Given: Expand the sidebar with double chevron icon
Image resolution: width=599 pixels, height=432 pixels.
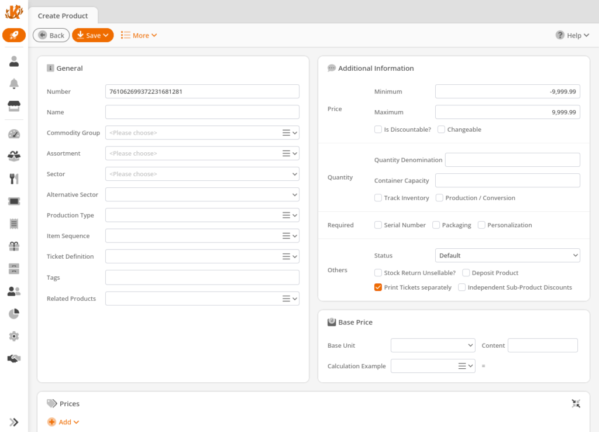Looking at the screenshot, I should click(x=14, y=422).
